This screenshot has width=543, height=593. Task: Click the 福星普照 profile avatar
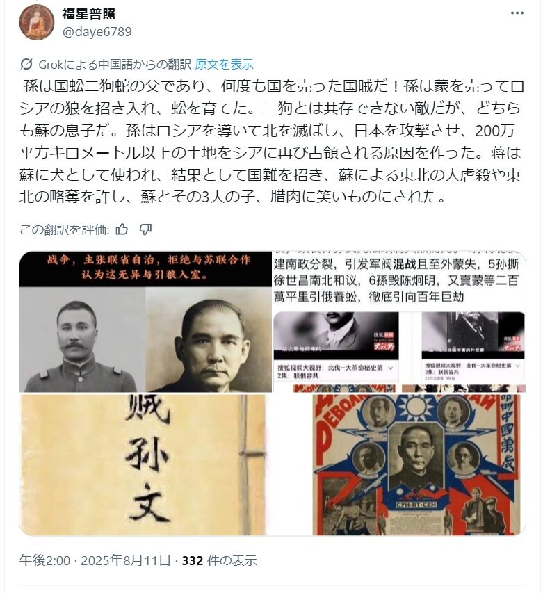point(37,22)
